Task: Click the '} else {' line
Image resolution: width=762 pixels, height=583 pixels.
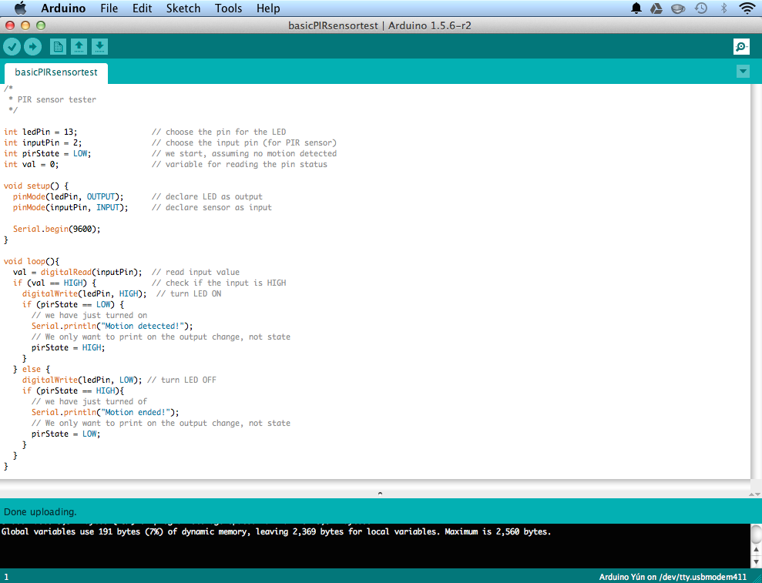Action: coord(31,369)
